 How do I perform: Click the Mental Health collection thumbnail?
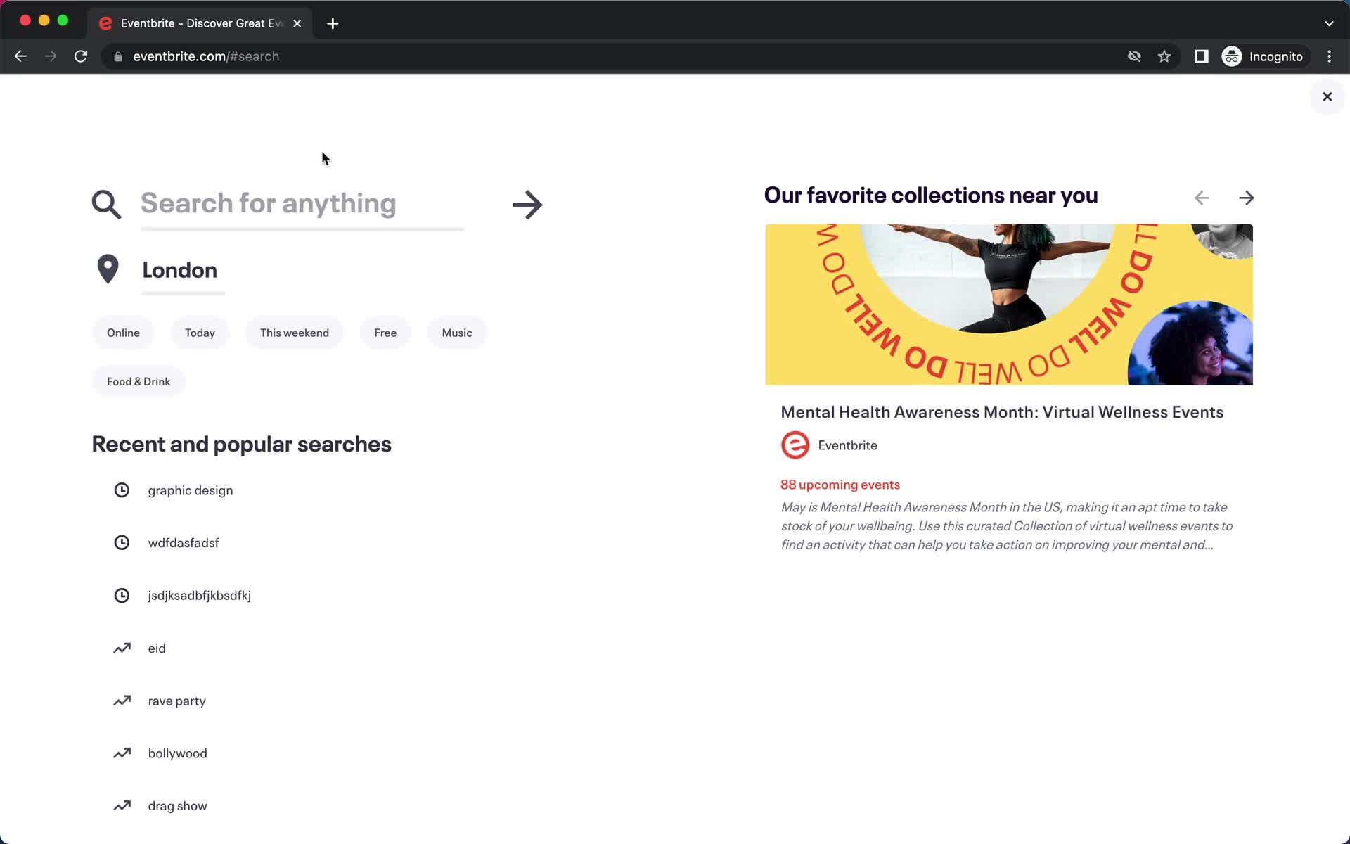pos(1009,305)
